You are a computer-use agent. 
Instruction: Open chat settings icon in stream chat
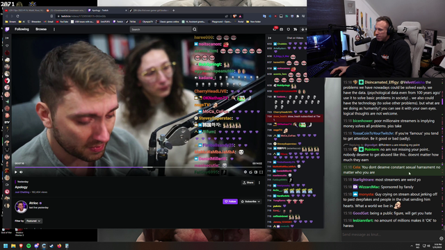(441, 238)
